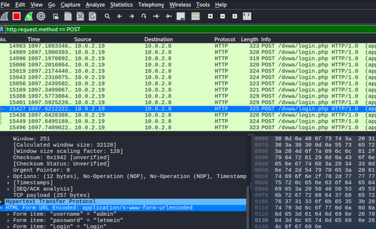Jump to the last packet
Viewport: 376px width, 229px height.
coord(169,16)
